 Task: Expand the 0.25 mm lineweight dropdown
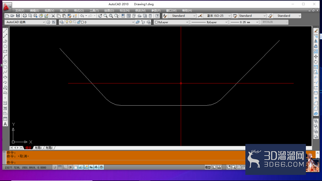[244, 22]
